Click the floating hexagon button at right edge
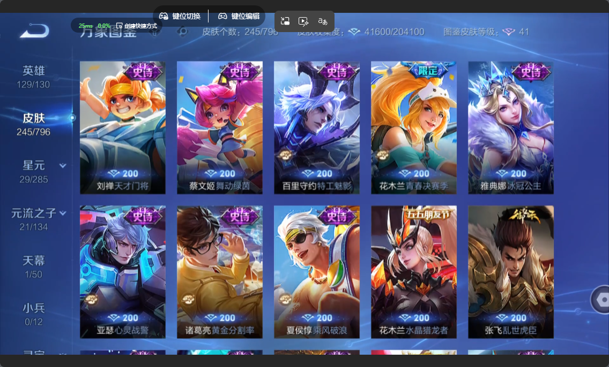 pos(601,299)
